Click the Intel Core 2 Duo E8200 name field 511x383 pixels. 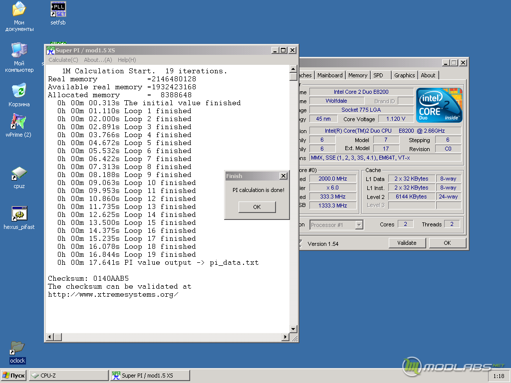pyautogui.click(x=361, y=92)
